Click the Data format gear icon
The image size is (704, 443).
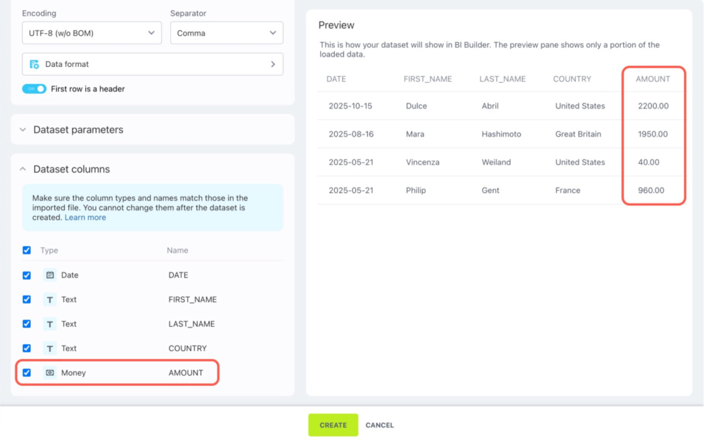[34, 64]
